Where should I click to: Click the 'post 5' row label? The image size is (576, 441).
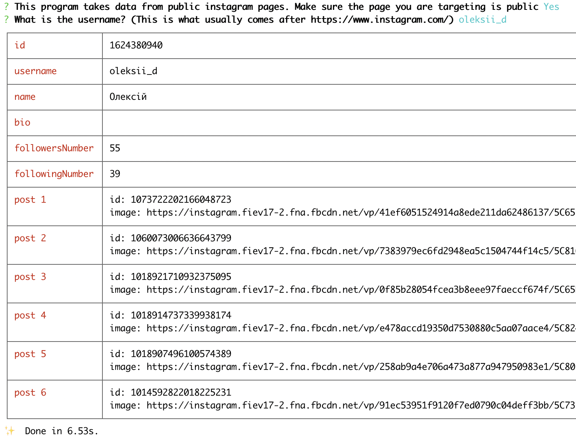[x=30, y=354]
